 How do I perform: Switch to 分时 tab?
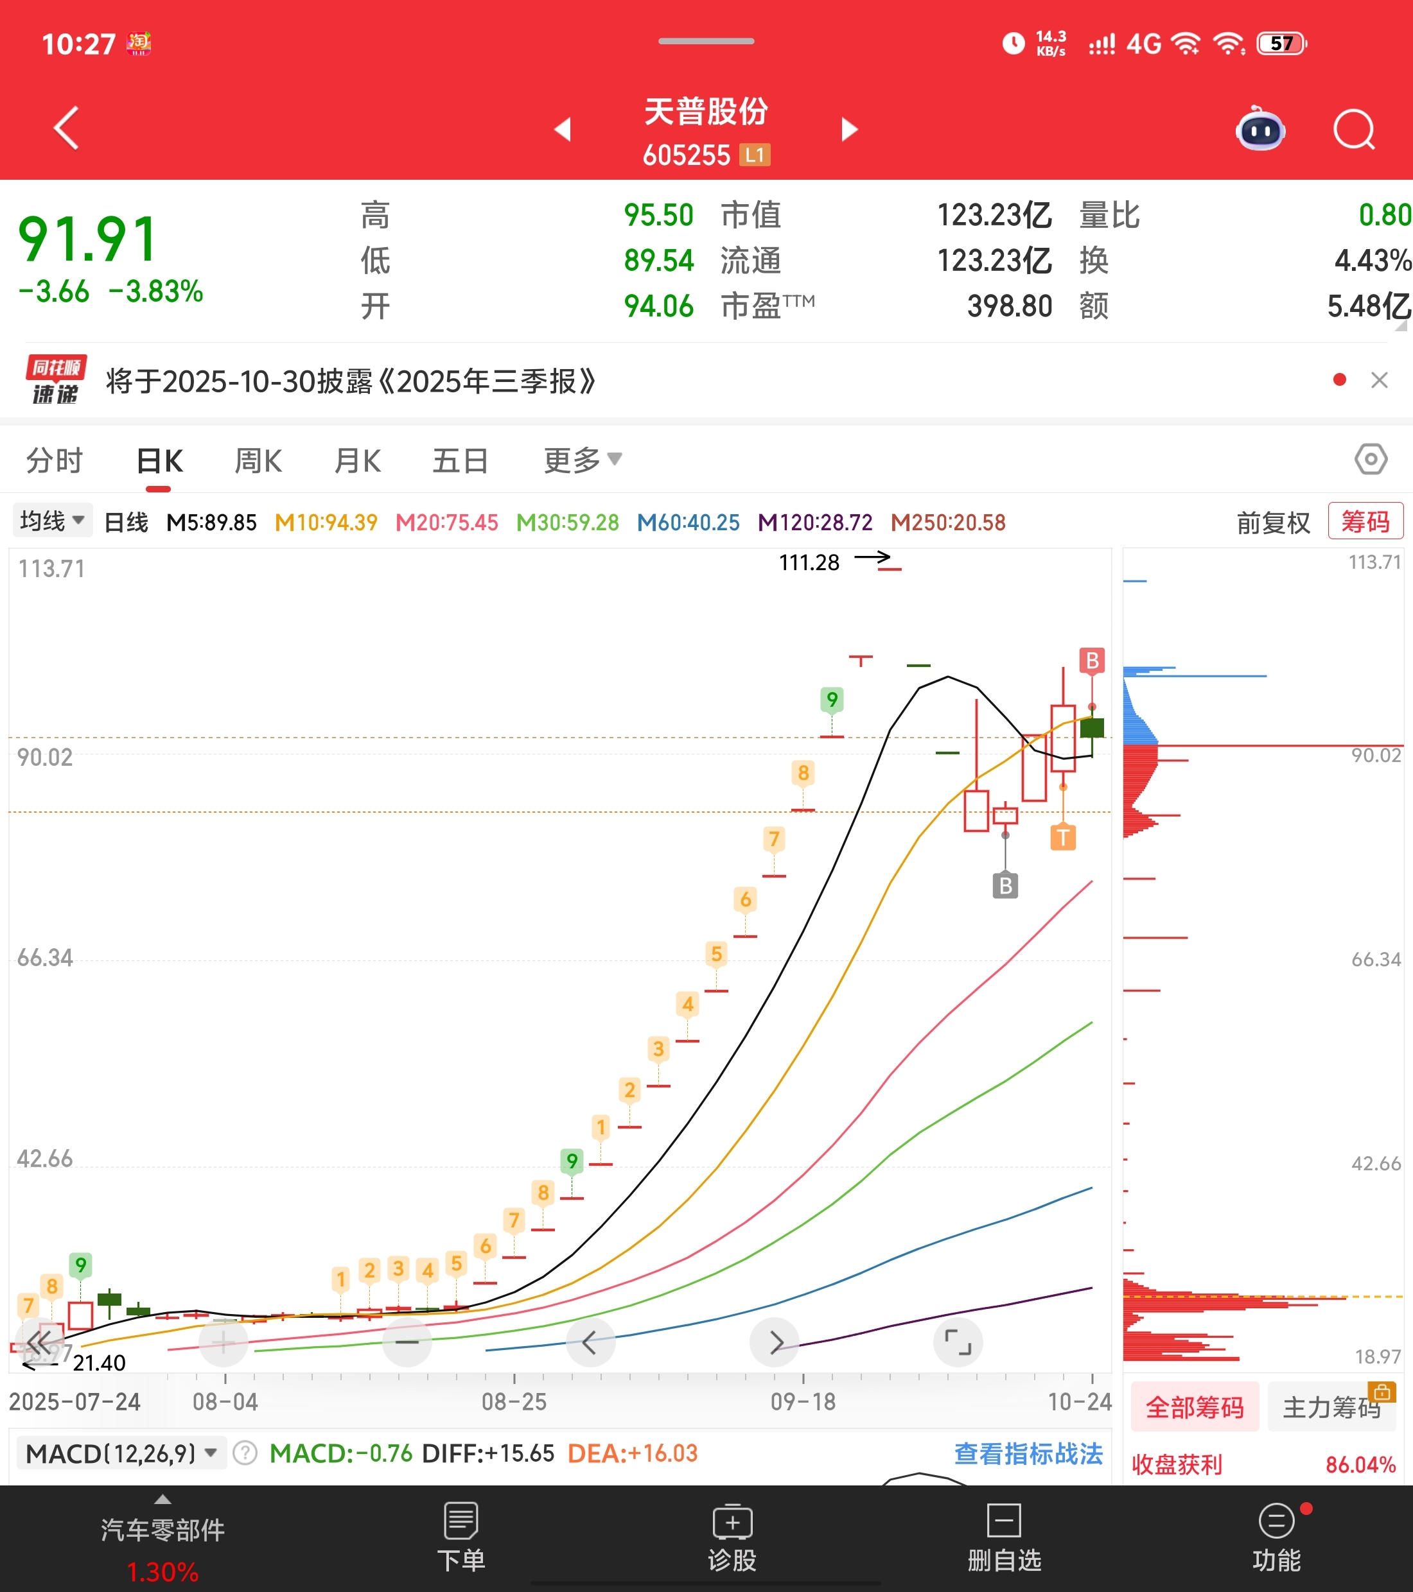tap(54, 460)
